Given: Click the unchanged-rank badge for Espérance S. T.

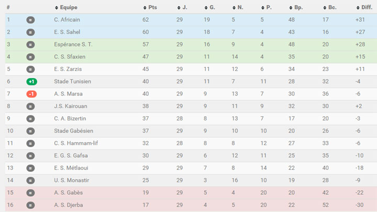Looking at the screenshot, I should (30, 44).
